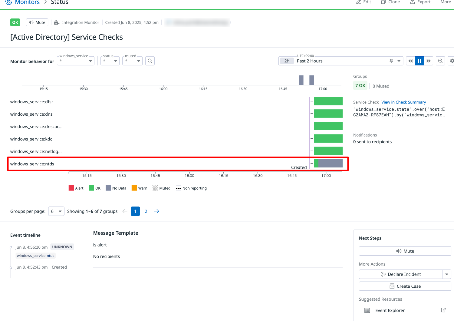Open View in Check Summary link
Image resolution: width=454 pixels, height=321 pixels.
tap(403, 102)
